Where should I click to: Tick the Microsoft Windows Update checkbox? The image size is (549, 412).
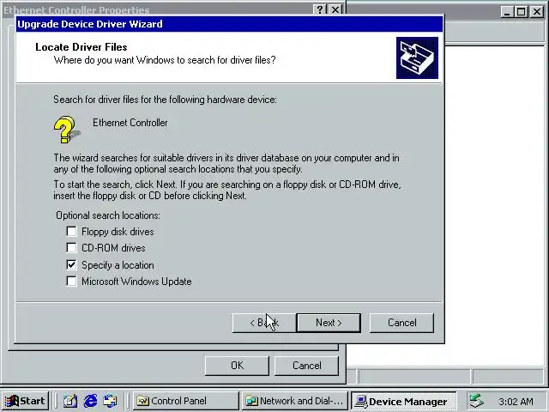coord(71,282)
